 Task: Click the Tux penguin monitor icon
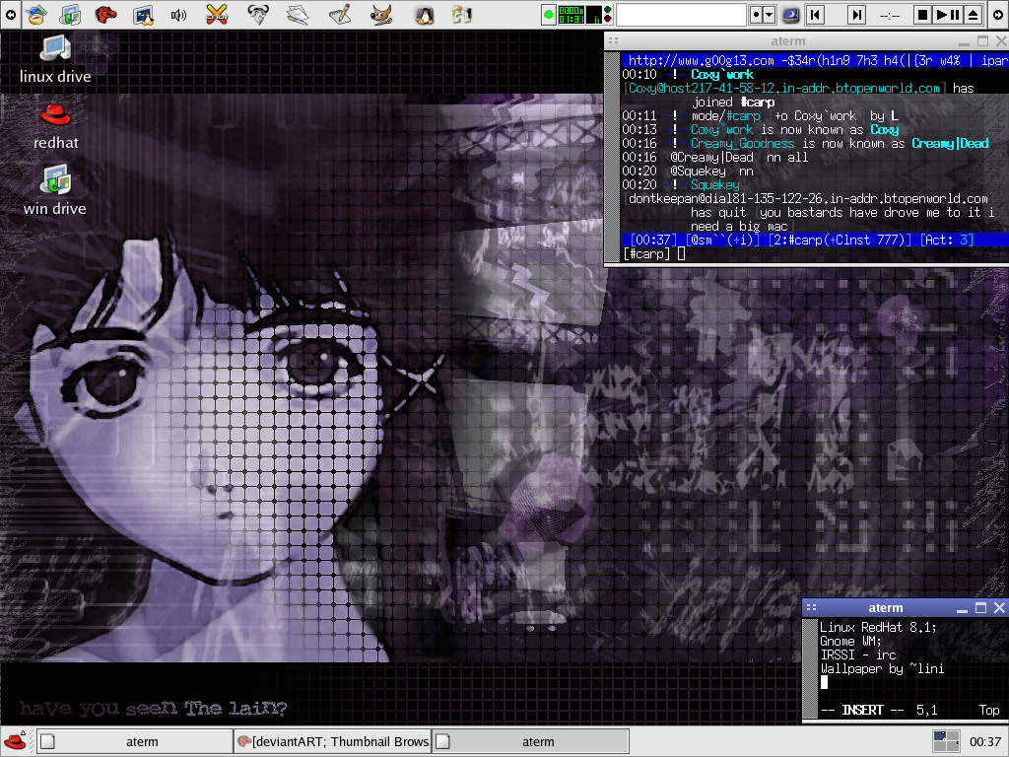coord(424,14)
